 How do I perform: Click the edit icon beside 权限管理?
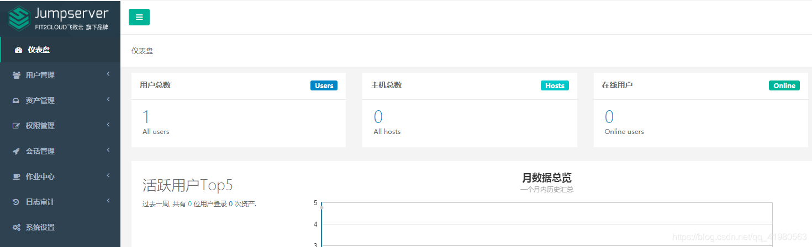(17, 126)
